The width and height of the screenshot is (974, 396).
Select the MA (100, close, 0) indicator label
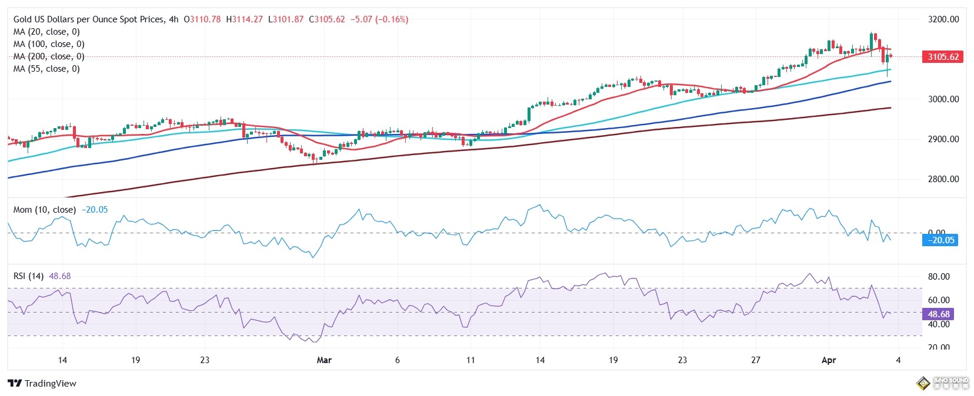coord(49,44)
